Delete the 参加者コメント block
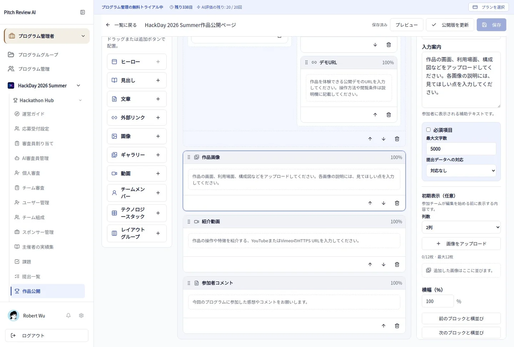The image size is (514, 347). click(x=397, y=326)
